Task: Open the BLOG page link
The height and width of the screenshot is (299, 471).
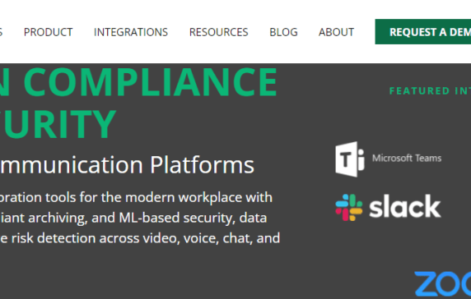Action: [283, 32]
